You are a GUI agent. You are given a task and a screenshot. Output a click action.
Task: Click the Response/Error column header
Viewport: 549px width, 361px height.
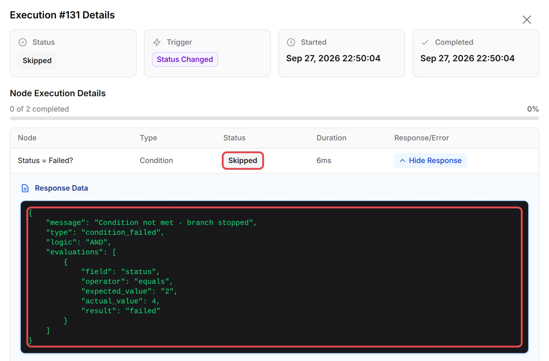click(422, 138)
